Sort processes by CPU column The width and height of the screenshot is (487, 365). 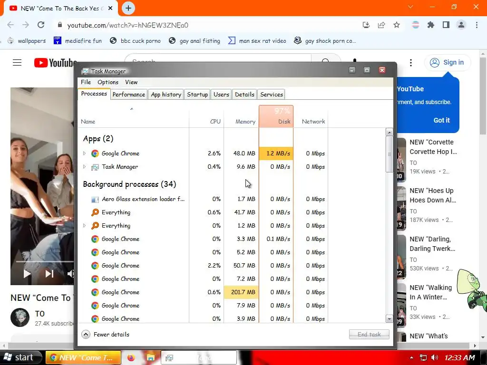206,116
